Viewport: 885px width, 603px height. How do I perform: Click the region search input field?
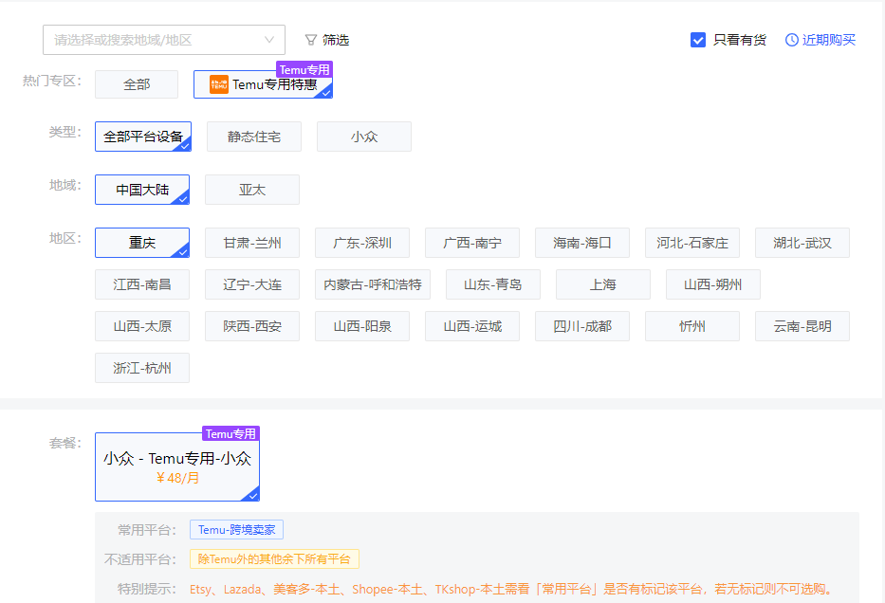[152, 40]
